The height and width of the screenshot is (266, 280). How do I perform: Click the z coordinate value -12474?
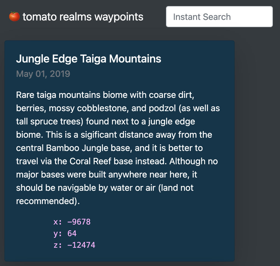(x=81, y=245)
